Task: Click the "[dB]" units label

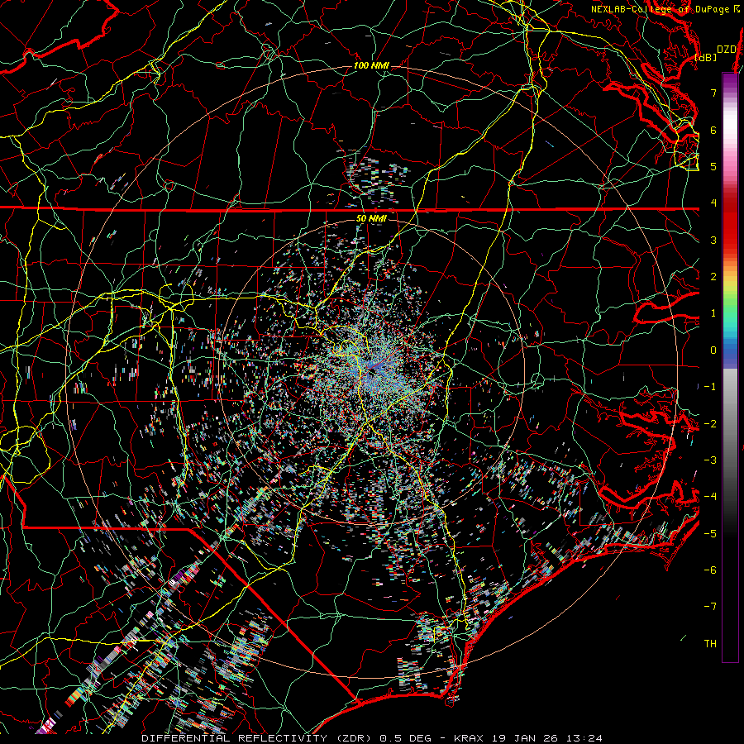Action: pyautogui.click(x=706, y=57)
